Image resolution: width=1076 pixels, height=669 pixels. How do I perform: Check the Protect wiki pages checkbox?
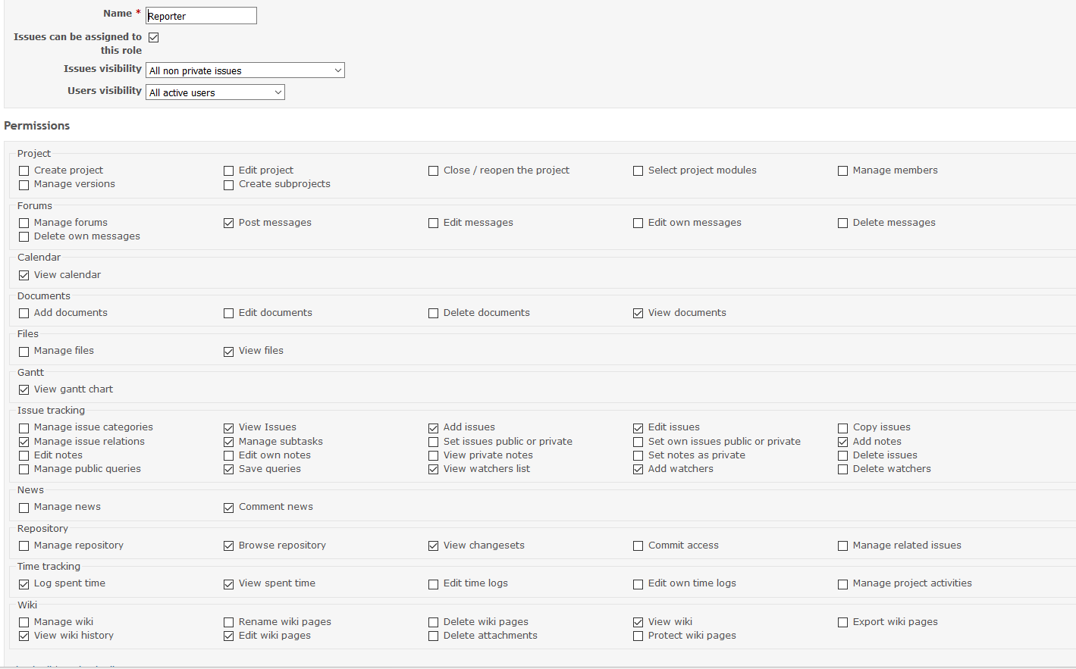[638, 636]
